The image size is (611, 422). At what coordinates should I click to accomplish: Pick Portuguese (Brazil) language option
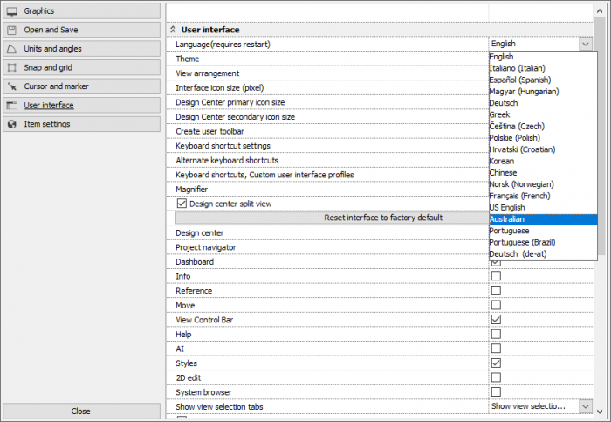coord(542,242)
